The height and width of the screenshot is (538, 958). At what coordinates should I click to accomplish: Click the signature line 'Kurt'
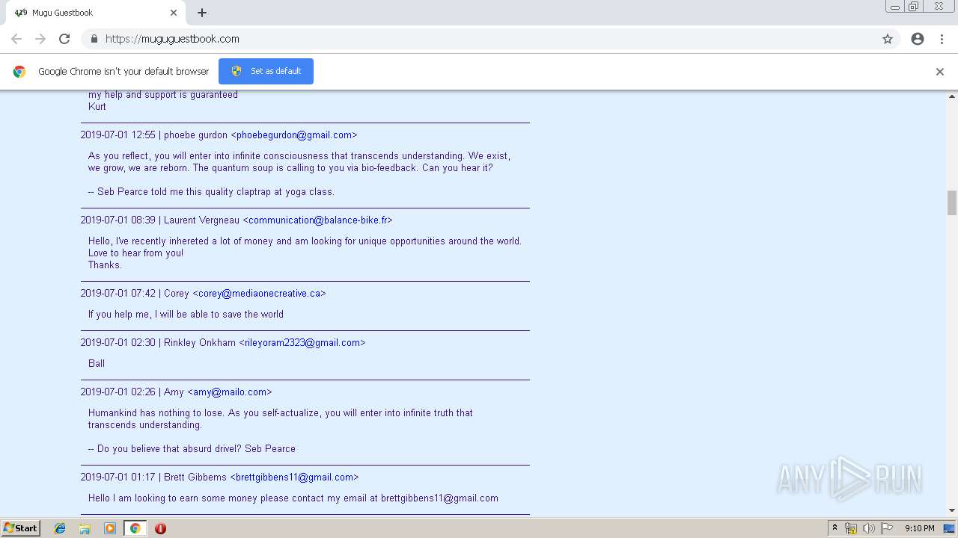pos(97,107)
